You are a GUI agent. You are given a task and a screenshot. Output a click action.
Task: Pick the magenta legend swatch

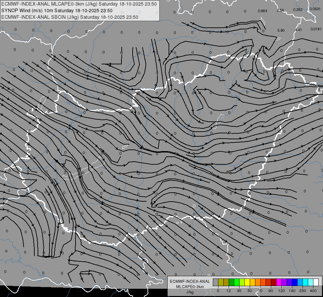(x=279, y=282)
